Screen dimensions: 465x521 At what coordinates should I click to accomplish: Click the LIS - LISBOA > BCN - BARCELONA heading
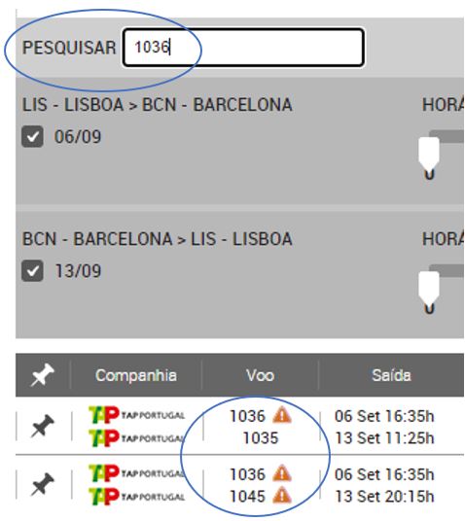coord(158,105)
